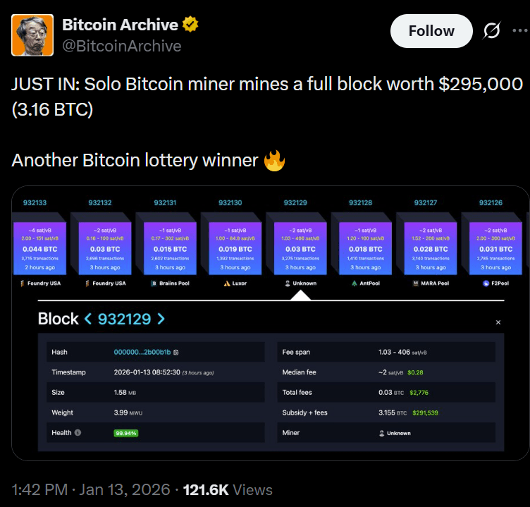Image resolution: width=530 pixels, height=507 pixels.
Task: Click the AntPool tree icon
Action: [355, 283]
